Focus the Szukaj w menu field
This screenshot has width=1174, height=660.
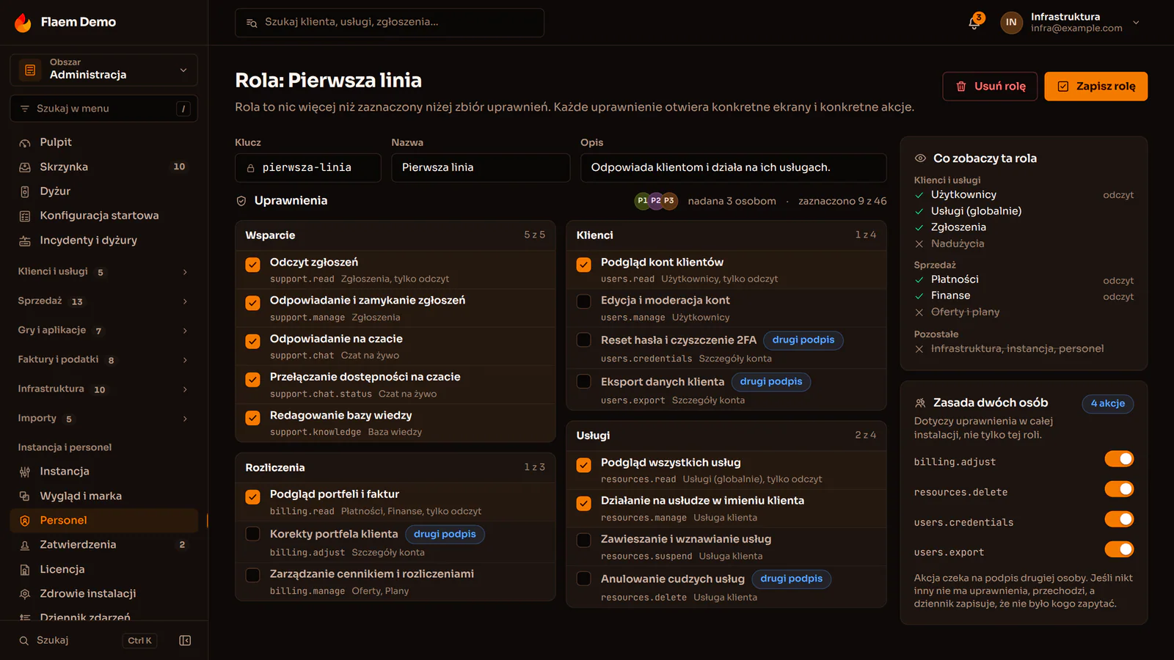click(104, 109)
